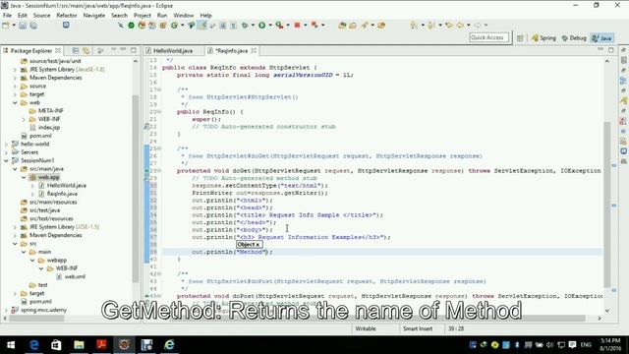The width and height of the screenshot is (629, 354).
Task: Switch to the Java perspective
Action: click(x=602, y=38)
